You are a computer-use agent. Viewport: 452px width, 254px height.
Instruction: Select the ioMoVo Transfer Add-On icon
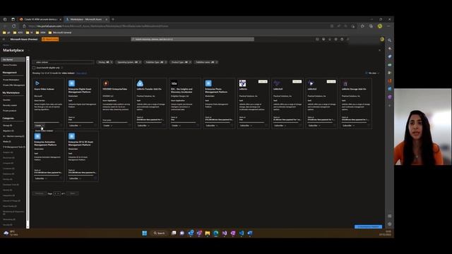(140, 83)
